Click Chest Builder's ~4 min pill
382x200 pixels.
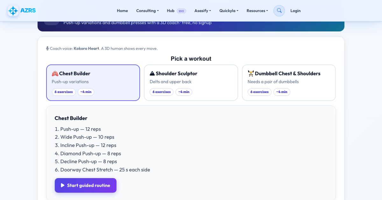tap(86, 92)
